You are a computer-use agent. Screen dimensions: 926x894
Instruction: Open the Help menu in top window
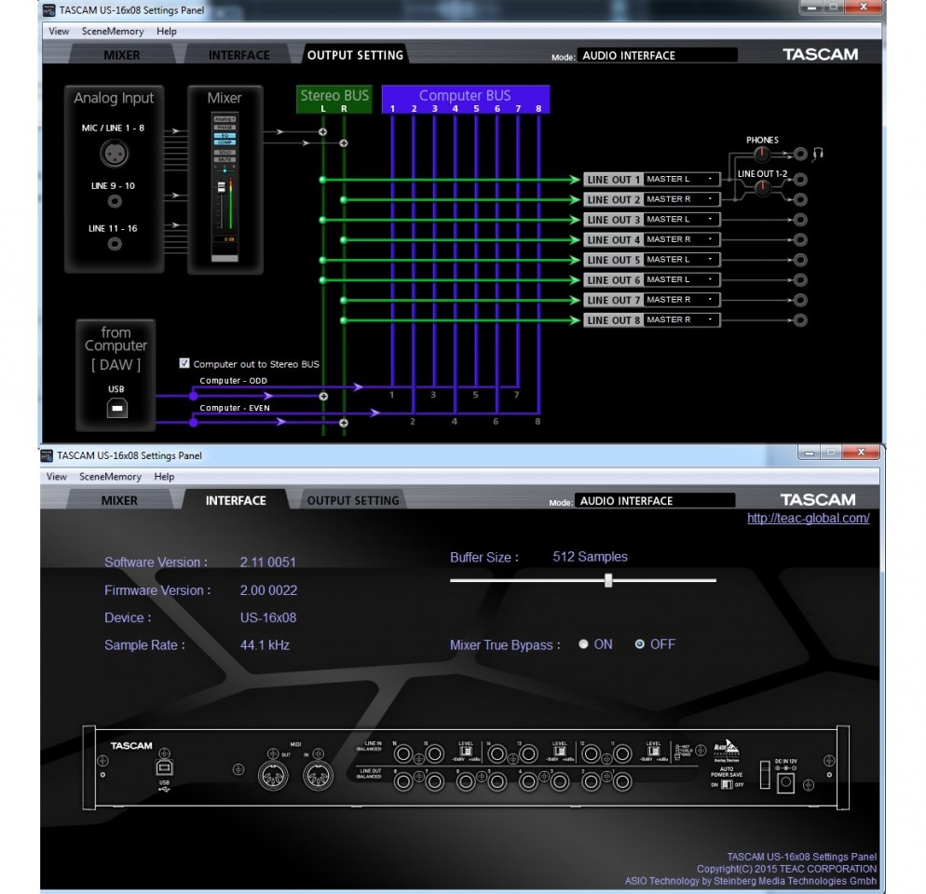tap(166, 32)
